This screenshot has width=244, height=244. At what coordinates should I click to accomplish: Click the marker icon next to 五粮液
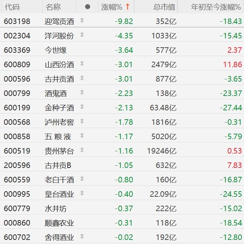pyautogui.click(x=82, y=135)
